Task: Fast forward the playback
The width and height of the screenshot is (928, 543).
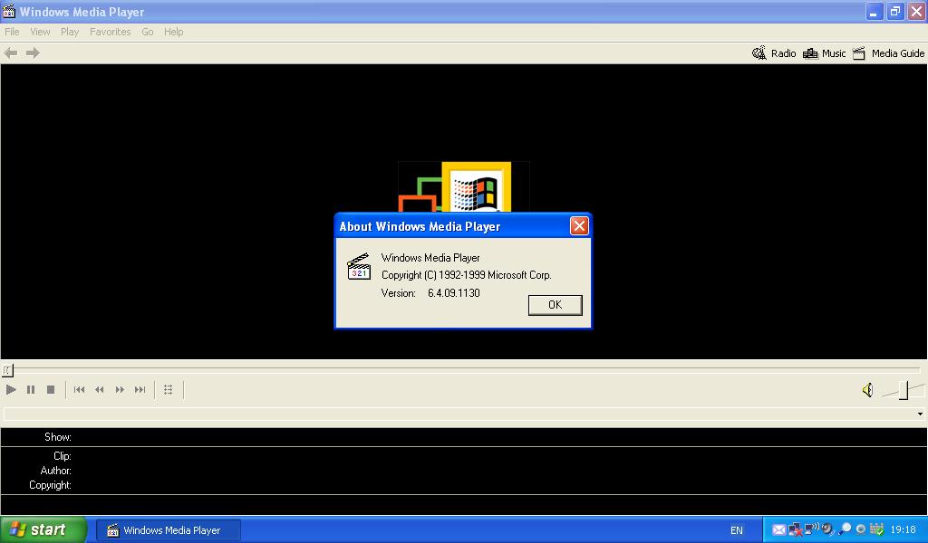Action: coord(119,389)
